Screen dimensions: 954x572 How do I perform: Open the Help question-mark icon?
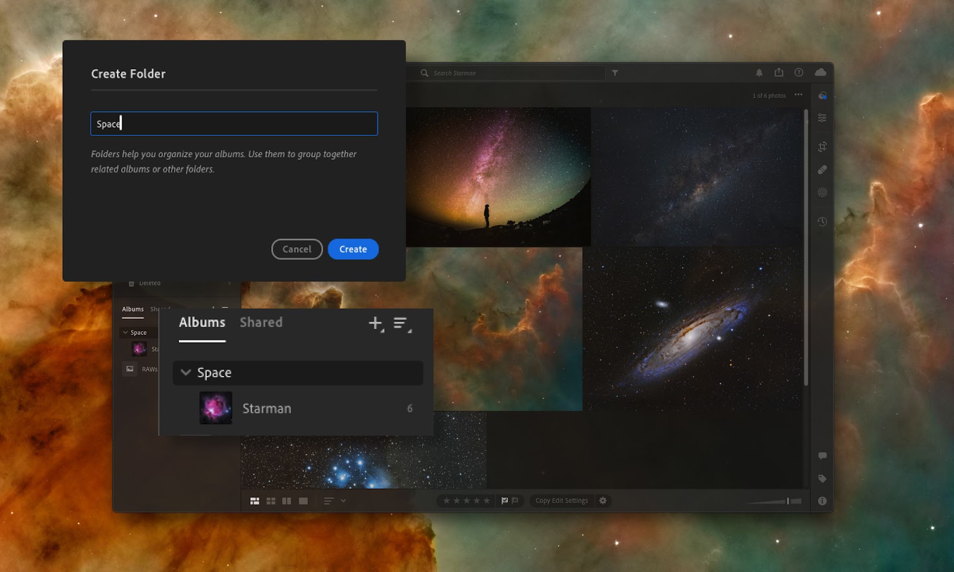[799, 72]
